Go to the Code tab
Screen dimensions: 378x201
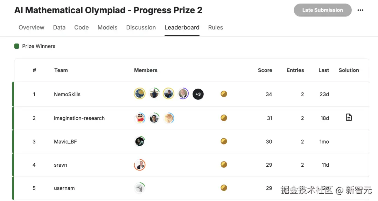[x=81, y=27]
